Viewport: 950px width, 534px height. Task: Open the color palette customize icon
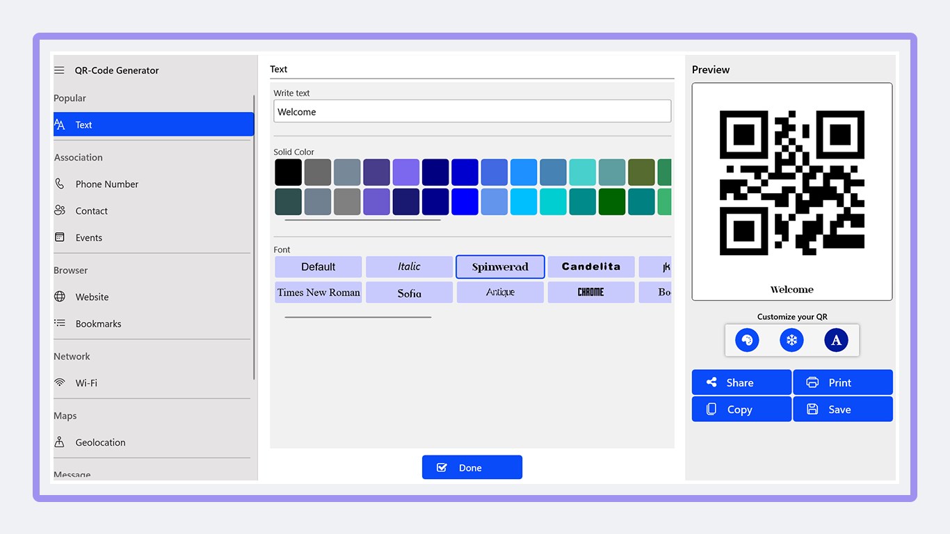click(747, 340)
